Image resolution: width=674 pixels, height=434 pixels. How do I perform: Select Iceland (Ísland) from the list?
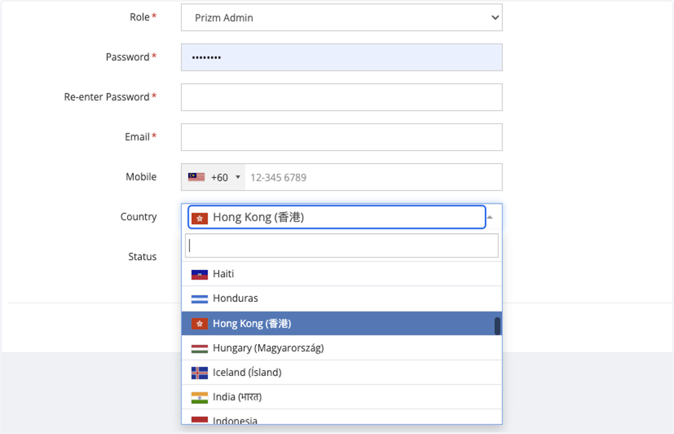pos(341,372)
